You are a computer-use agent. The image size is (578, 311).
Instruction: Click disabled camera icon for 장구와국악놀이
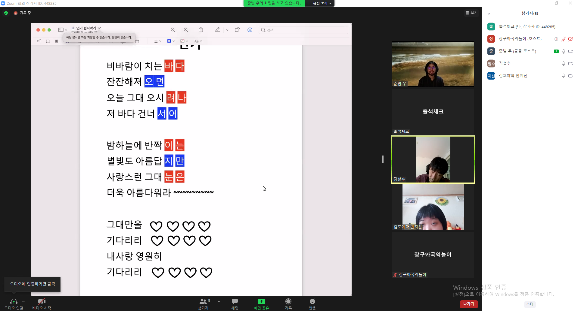(x=571, y=39)
